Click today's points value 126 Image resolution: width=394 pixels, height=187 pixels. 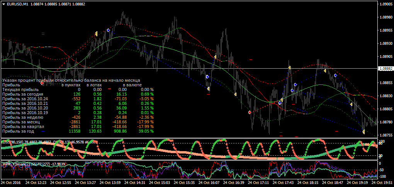coord(76,94)
